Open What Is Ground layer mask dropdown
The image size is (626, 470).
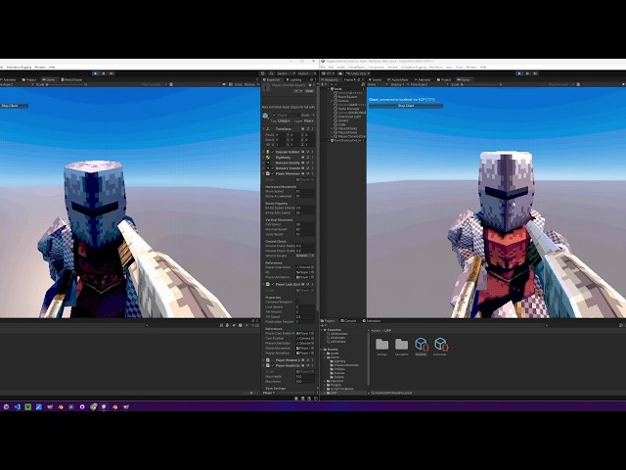305,256
